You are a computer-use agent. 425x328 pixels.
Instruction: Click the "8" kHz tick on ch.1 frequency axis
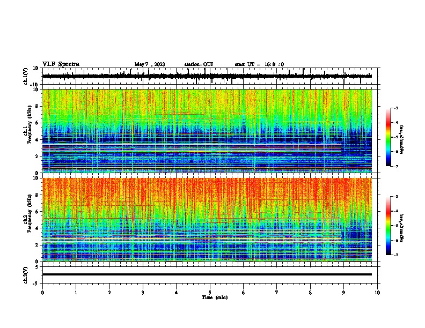click(x=38, y=106)
